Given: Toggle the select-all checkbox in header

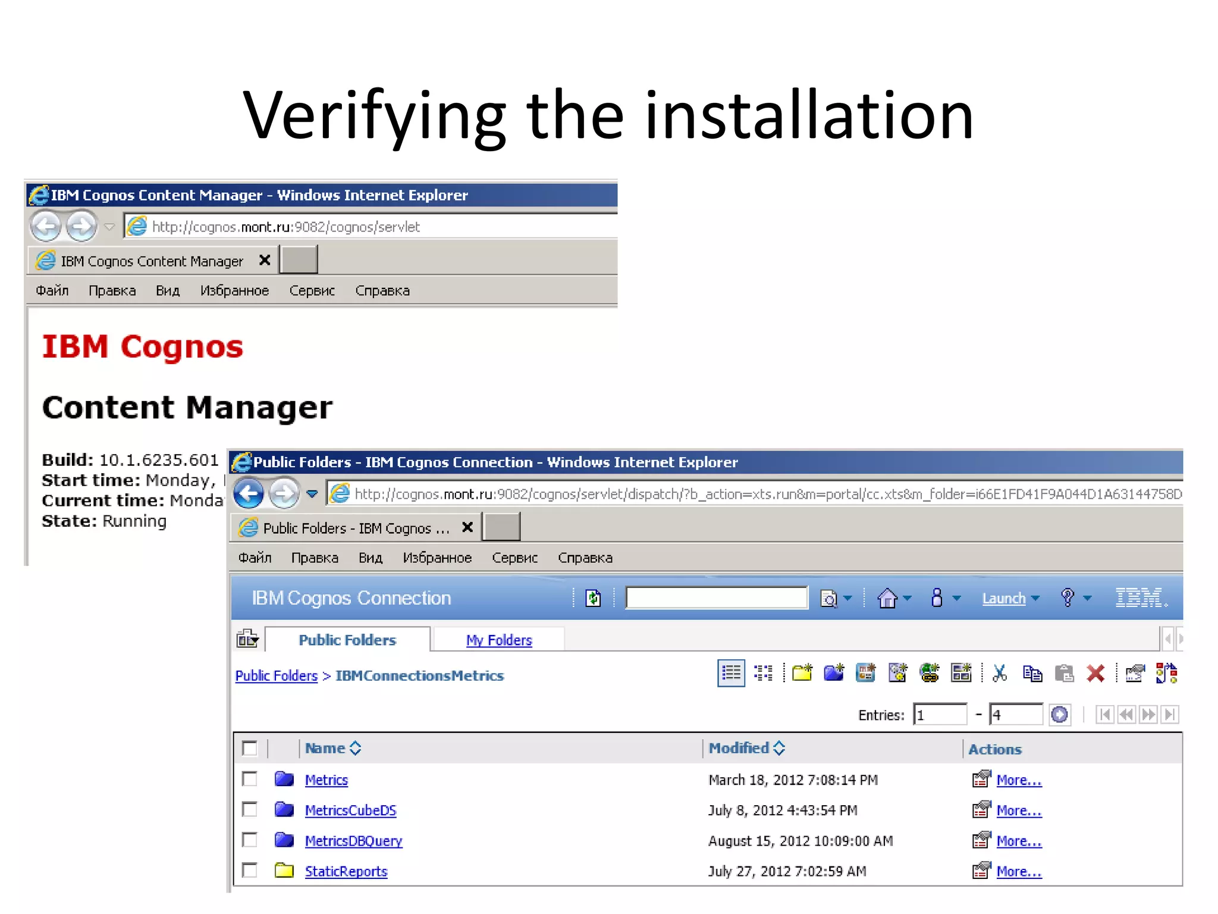Looking at the screenshot, I should 250,748.
